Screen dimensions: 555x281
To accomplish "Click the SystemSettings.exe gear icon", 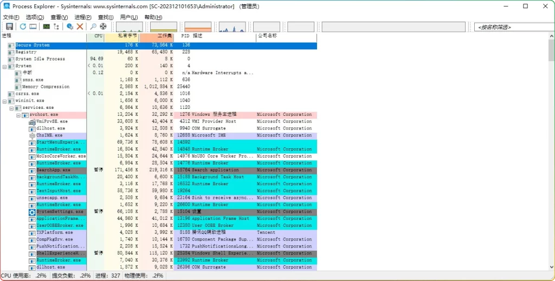I will pyautogui.click(x=32, y=212).
